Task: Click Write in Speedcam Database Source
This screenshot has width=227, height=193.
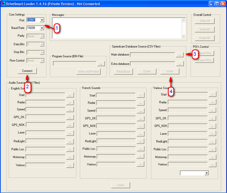Action: 170,71
